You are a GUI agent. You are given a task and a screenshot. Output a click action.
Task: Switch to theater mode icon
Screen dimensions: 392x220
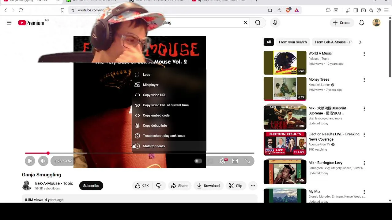tap(235, 161)
